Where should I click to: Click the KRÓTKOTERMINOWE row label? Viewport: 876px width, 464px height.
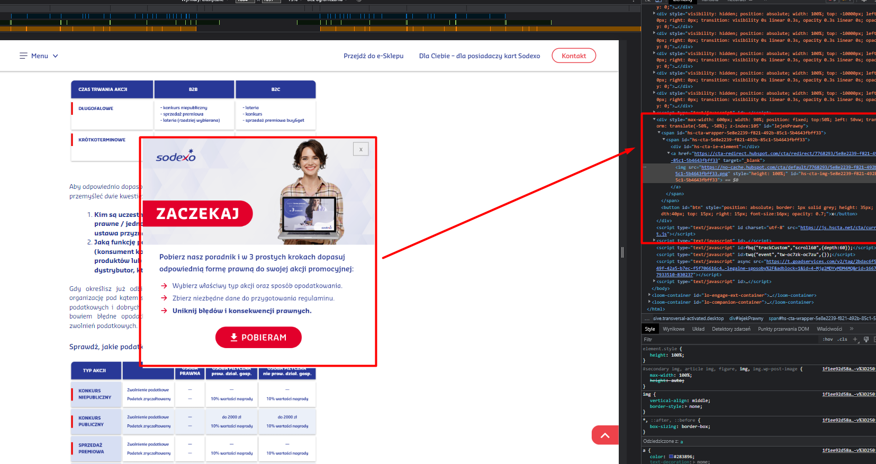click(102, 140)
